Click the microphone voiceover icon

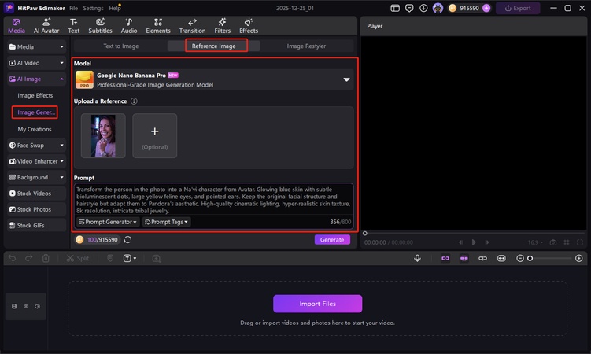click(418, 258)
